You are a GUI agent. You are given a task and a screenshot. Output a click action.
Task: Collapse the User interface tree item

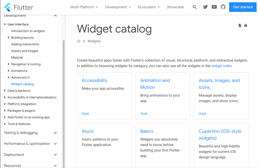(x=5, y=24)
